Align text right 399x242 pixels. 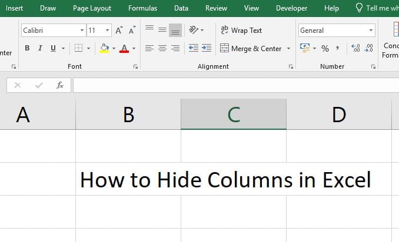(x=175, y=48)
